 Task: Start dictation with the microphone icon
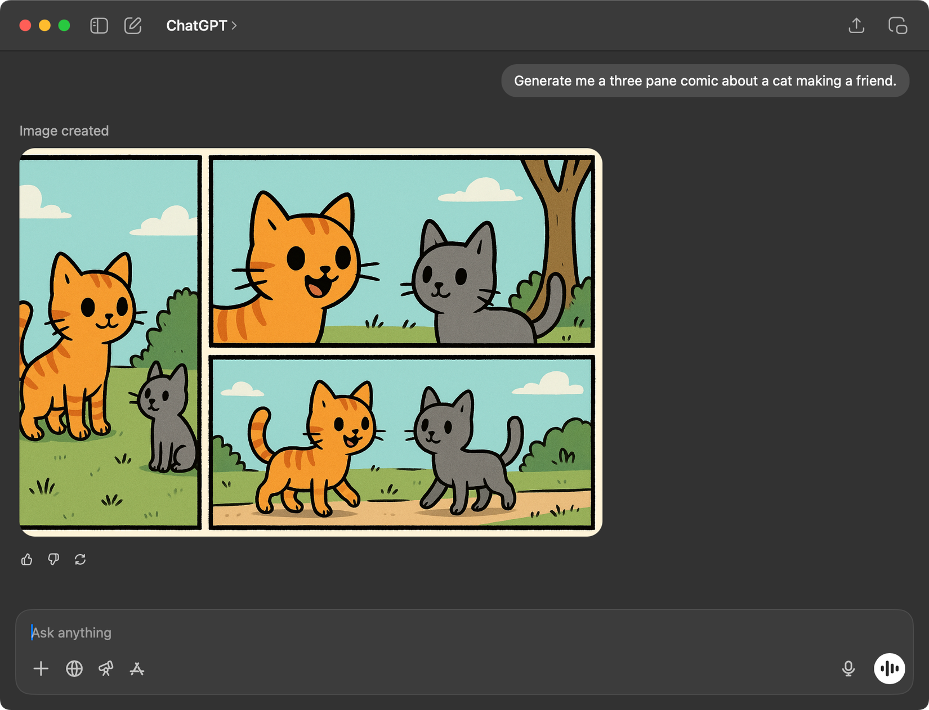(x=848, y=669)
